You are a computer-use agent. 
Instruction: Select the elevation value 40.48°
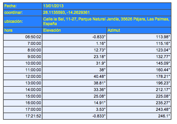99,77
